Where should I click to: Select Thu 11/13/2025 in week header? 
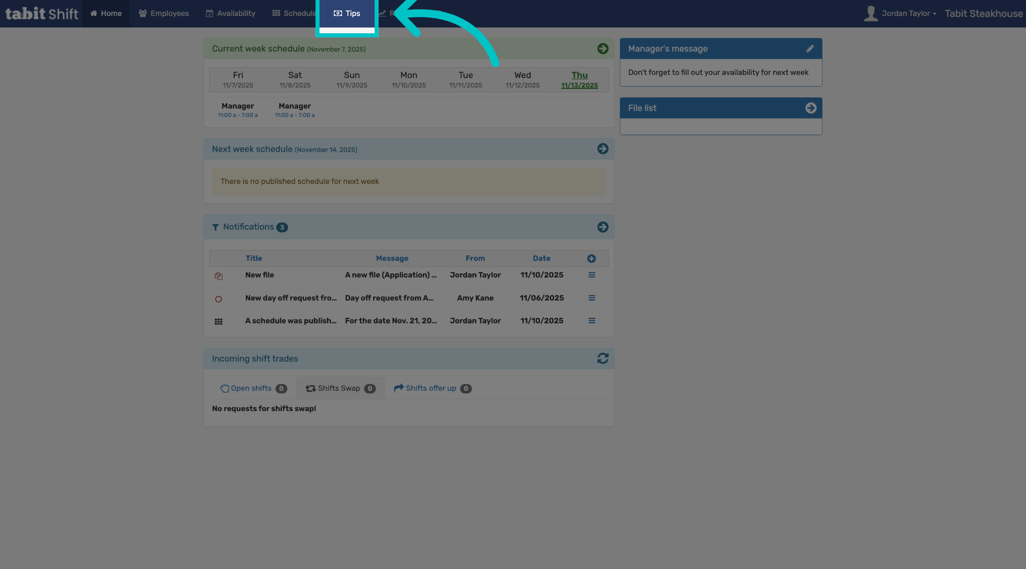coord(580,80)
